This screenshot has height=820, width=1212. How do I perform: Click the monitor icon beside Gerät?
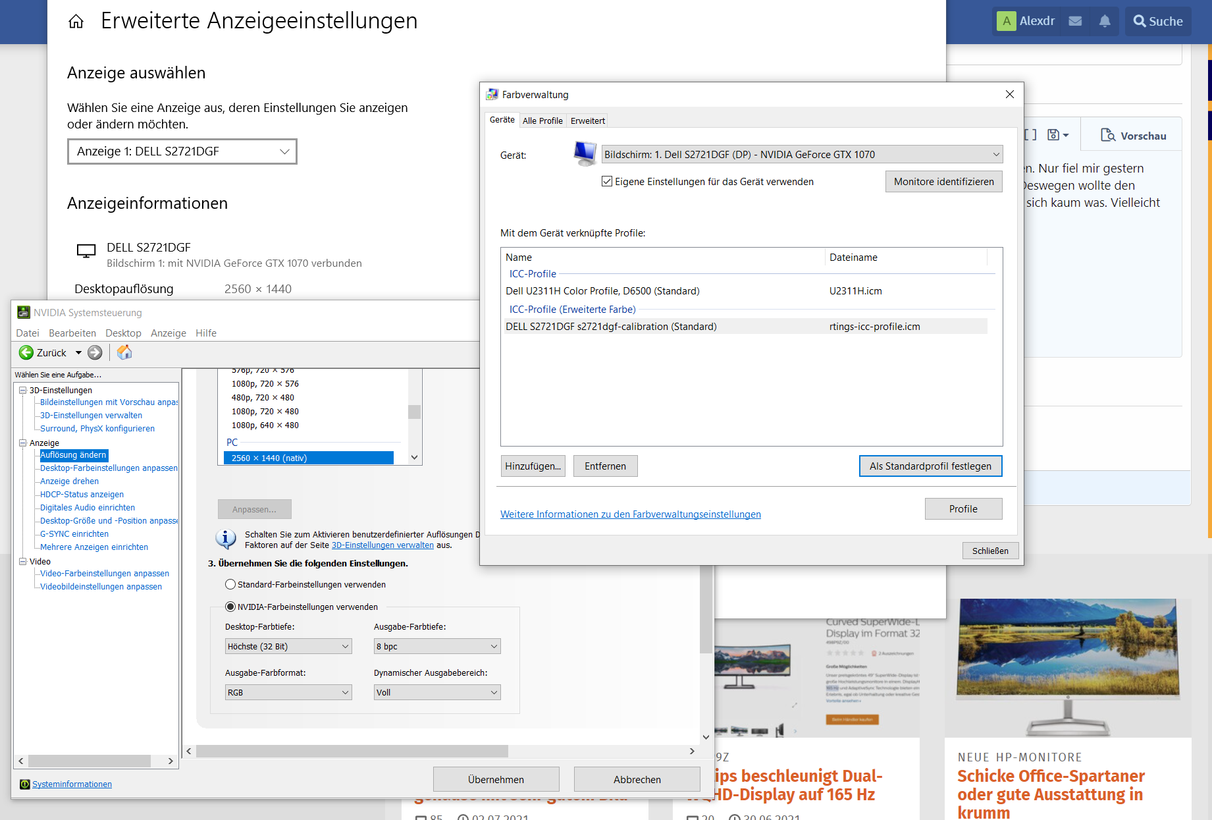[585, 153]
